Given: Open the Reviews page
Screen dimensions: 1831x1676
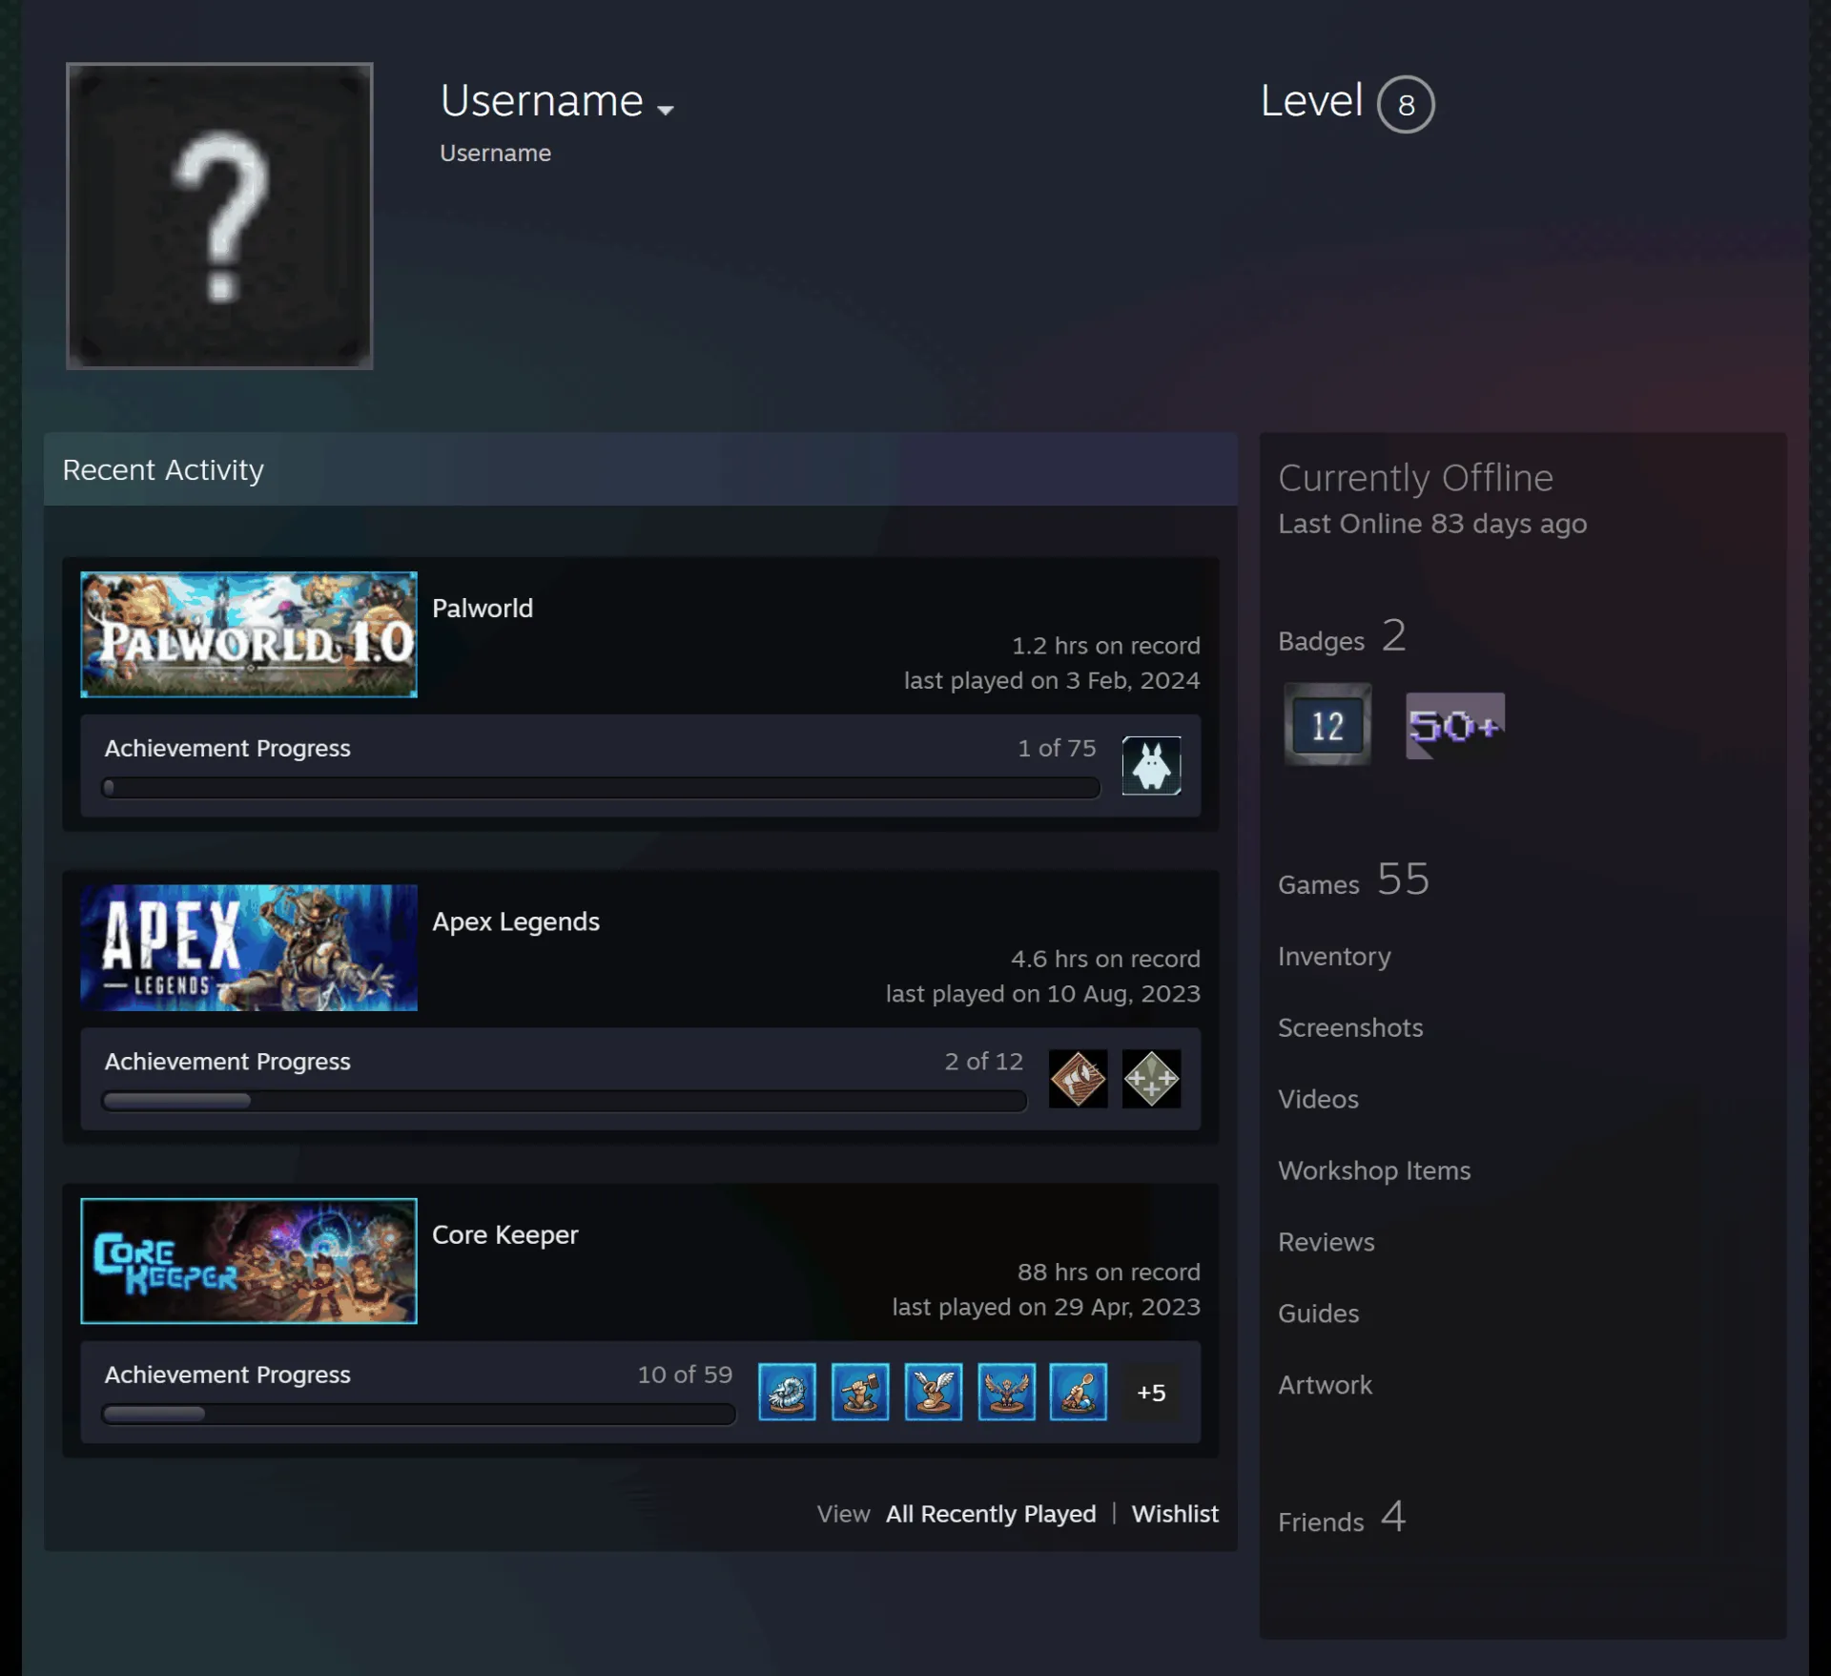Looking at the screenshot, I should coord(1327,1242).
